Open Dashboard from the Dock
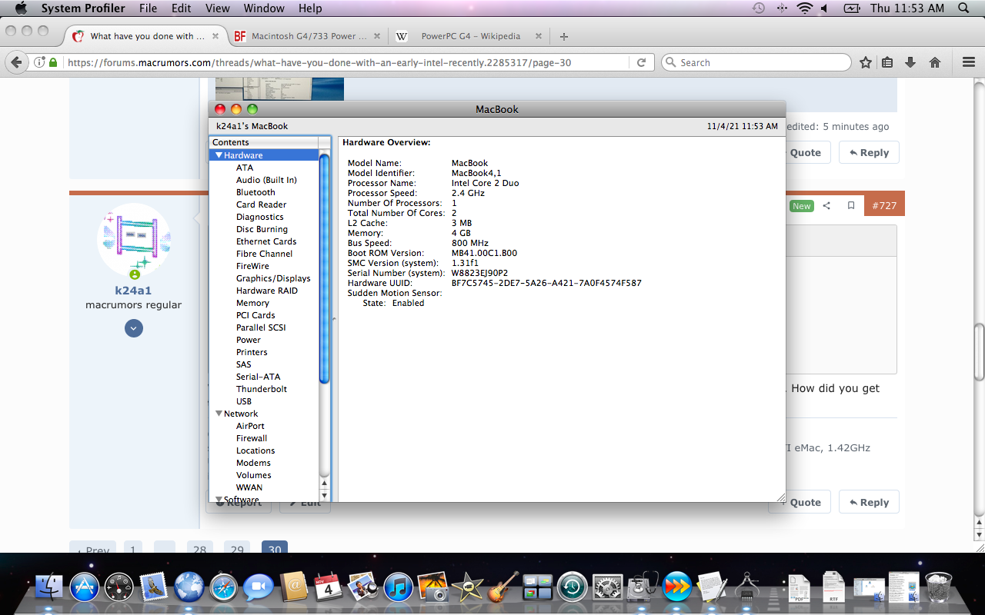Viewport: 985px width, 615px height. pyautogui.click(x=119, y=587)
